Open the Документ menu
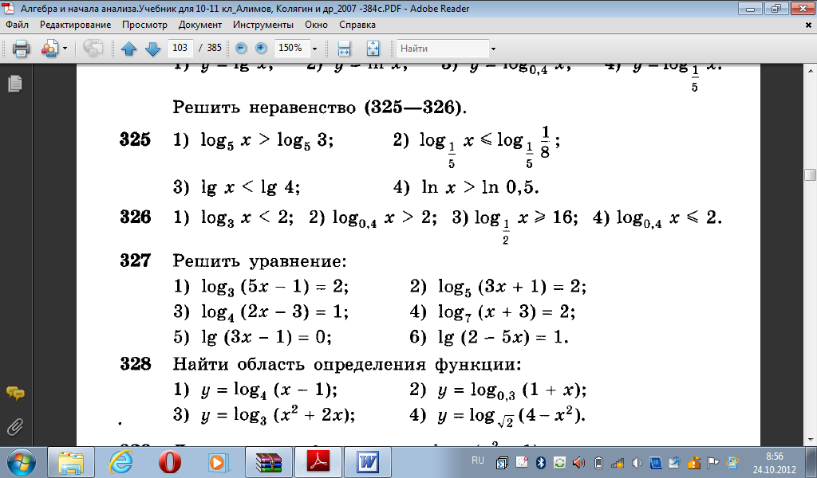 tap(200, 25)
